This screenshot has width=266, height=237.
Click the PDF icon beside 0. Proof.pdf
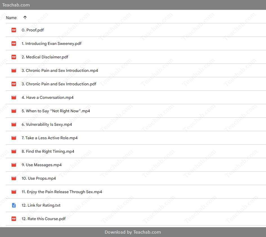[14, 30]
